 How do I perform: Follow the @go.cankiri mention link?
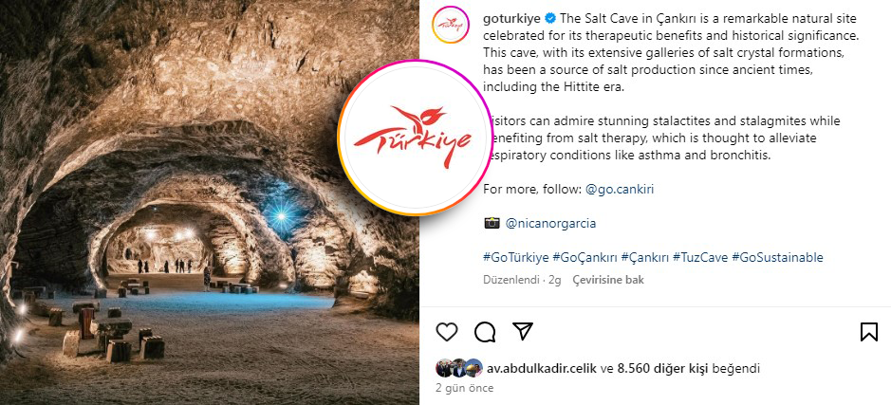[620, 189]
